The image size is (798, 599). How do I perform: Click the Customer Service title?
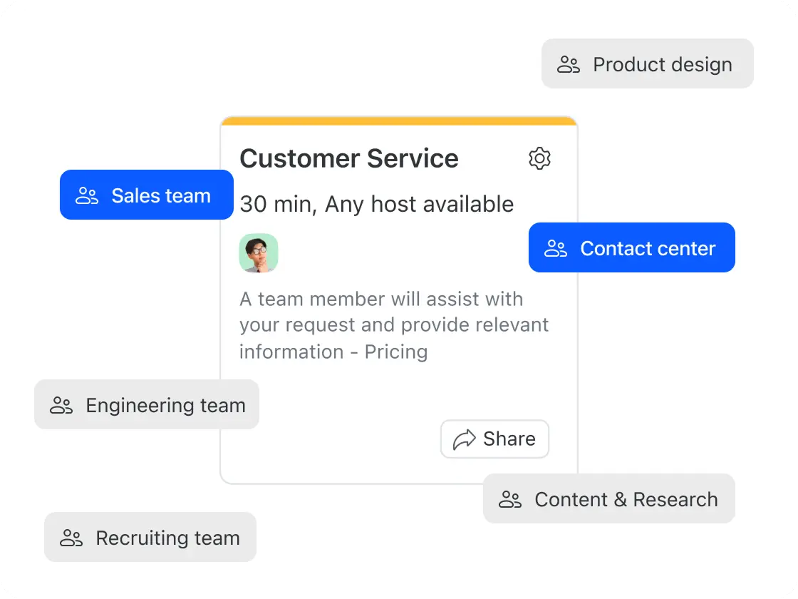pyautogui.click(x=349, y=158)
